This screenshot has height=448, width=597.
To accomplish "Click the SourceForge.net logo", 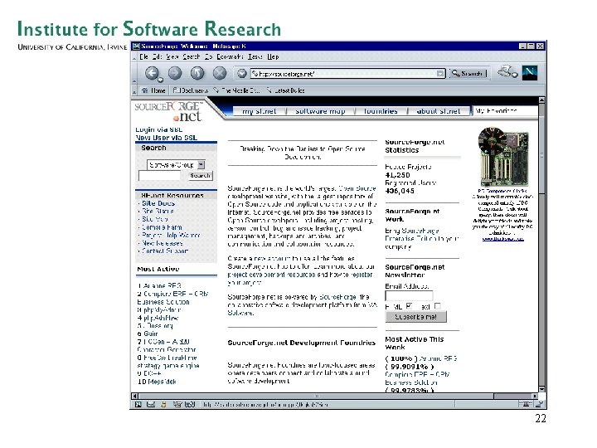I will [169, 111].
